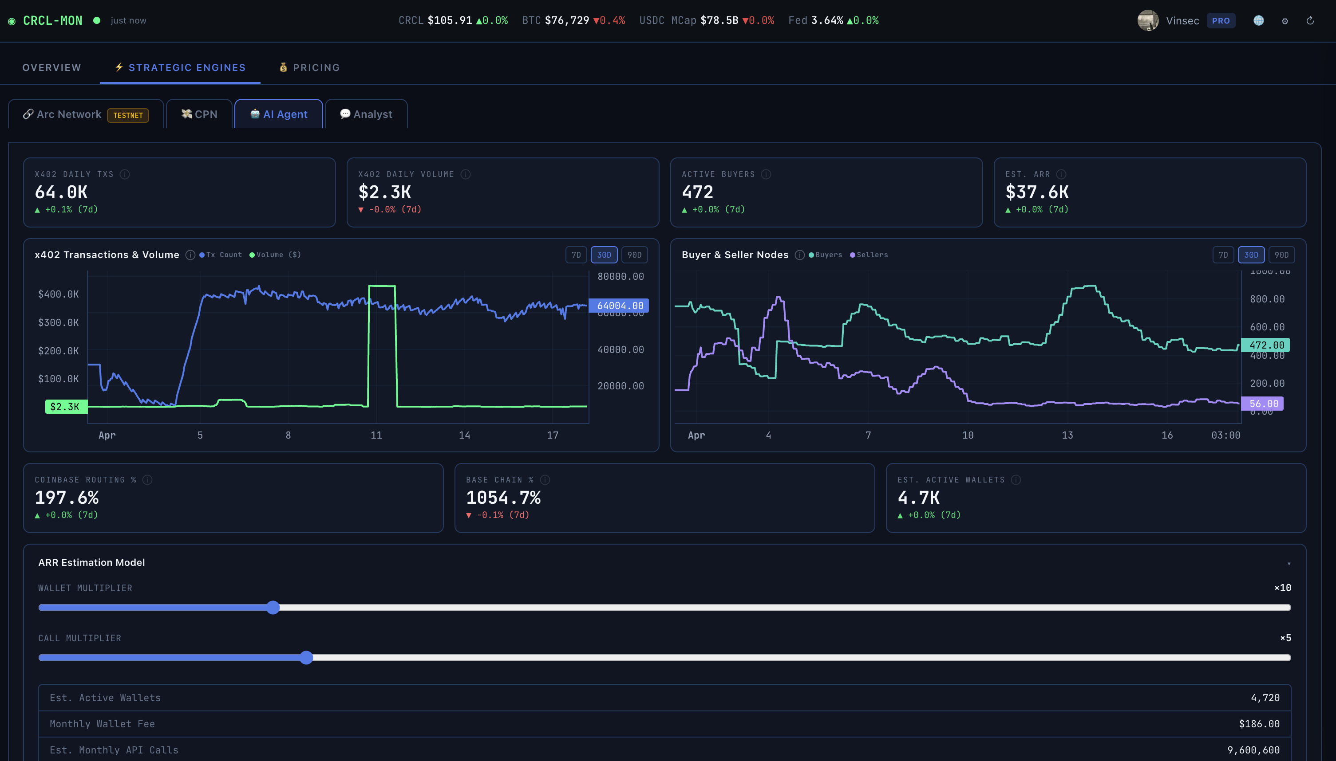Click the globe language icon

(x=1259, y=20)
